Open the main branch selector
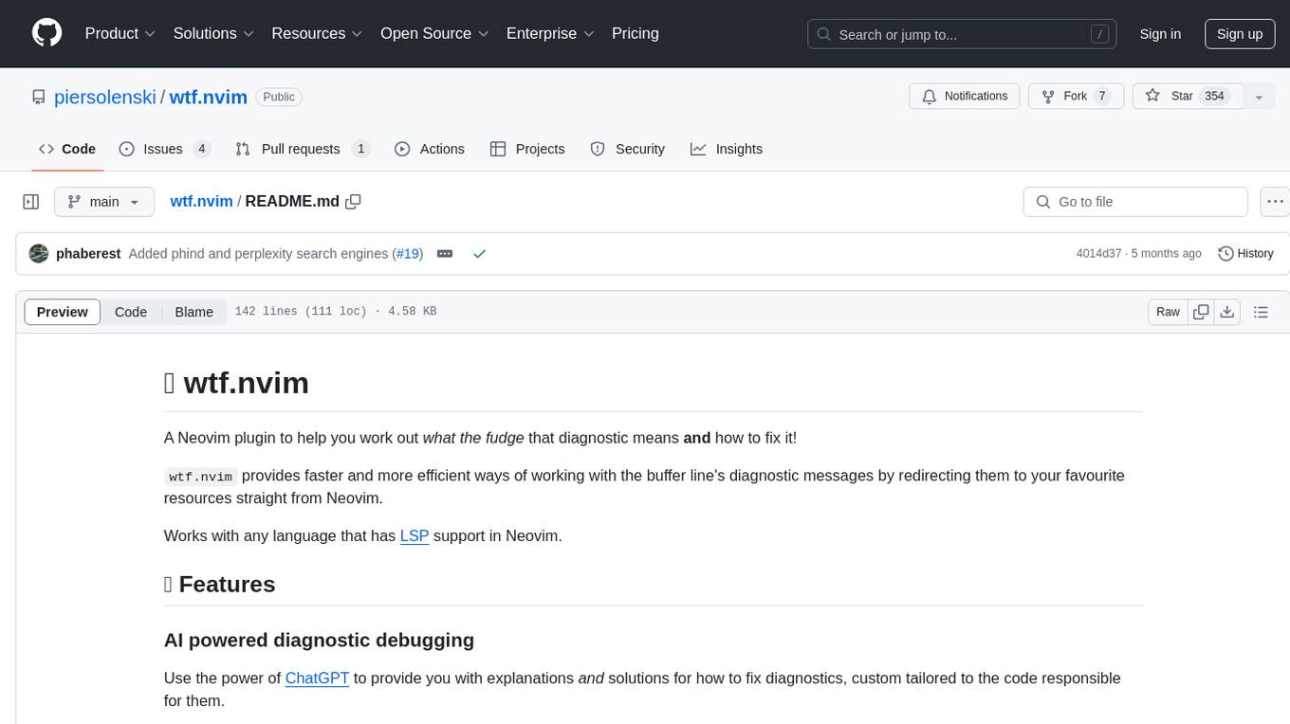 [x=103, y=202]
